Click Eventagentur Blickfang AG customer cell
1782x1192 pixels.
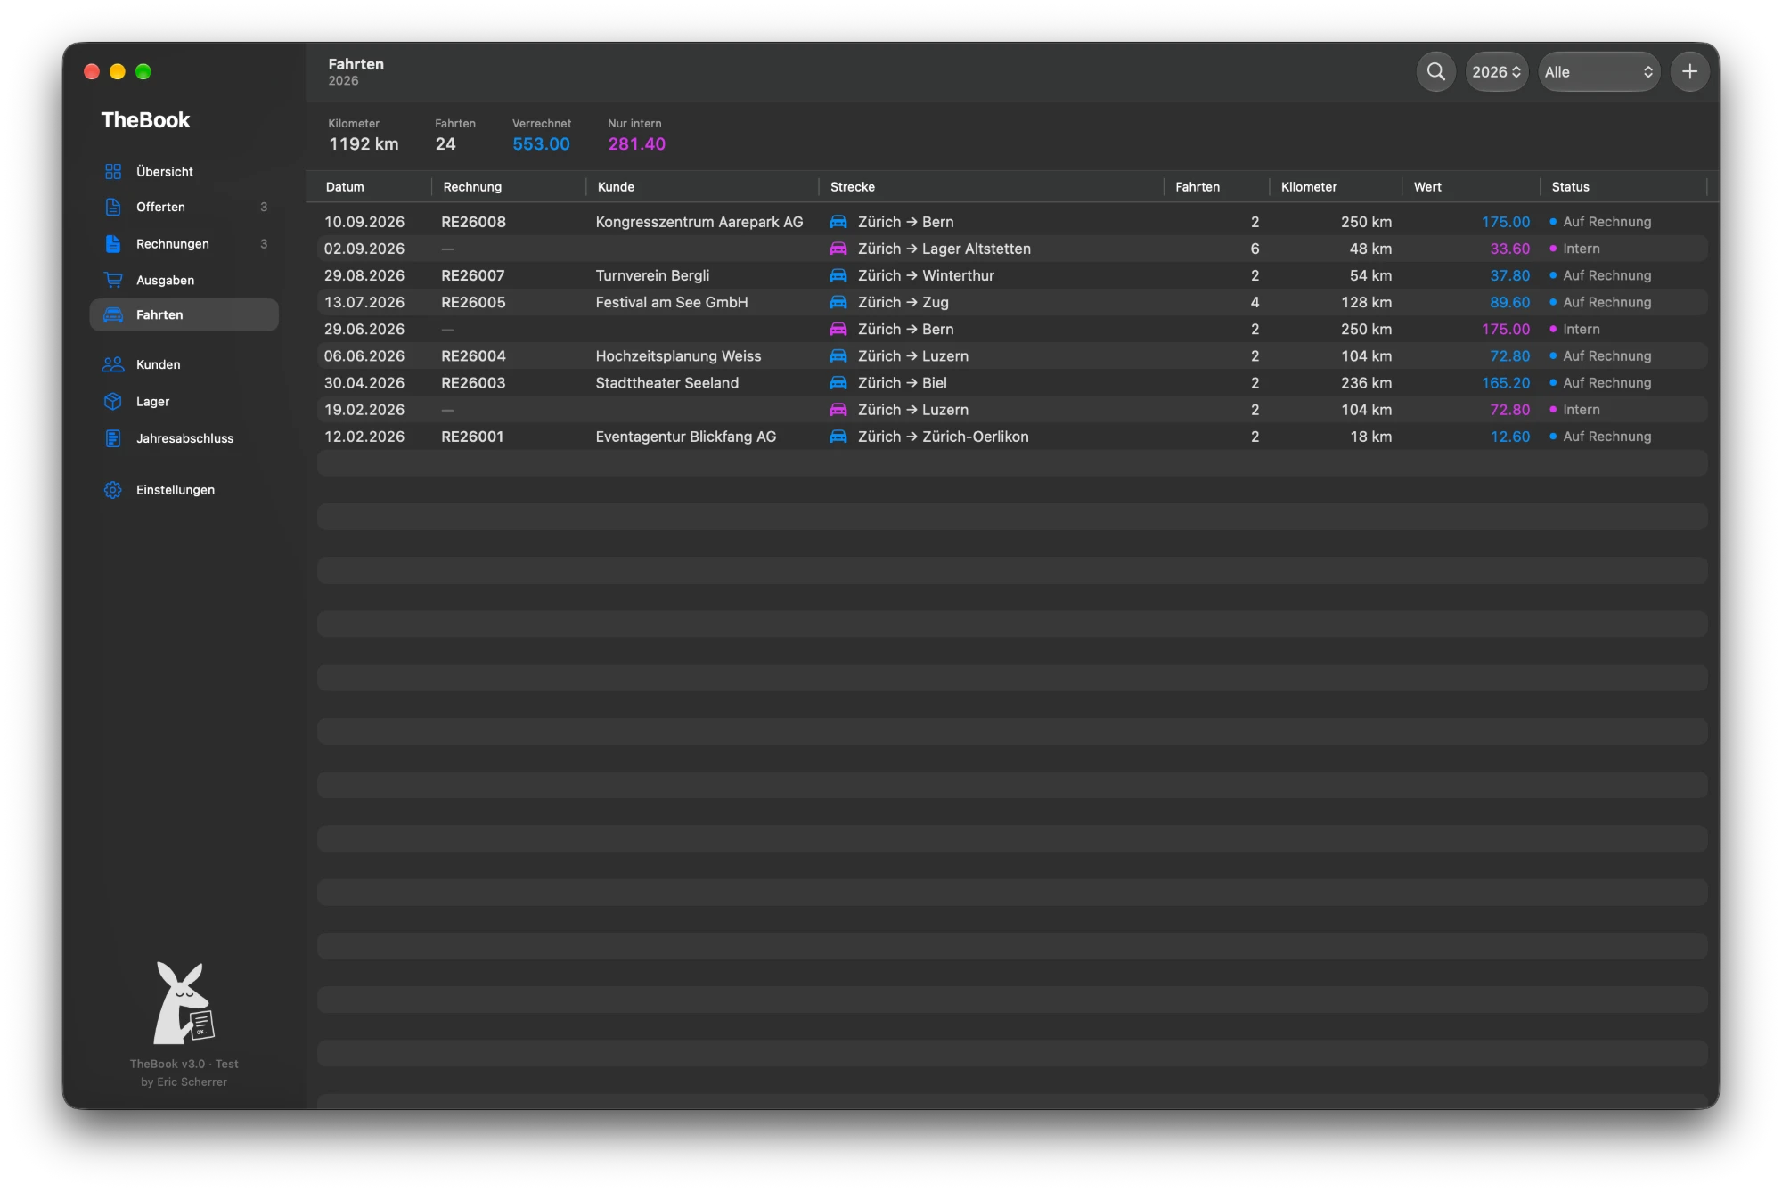686,437
